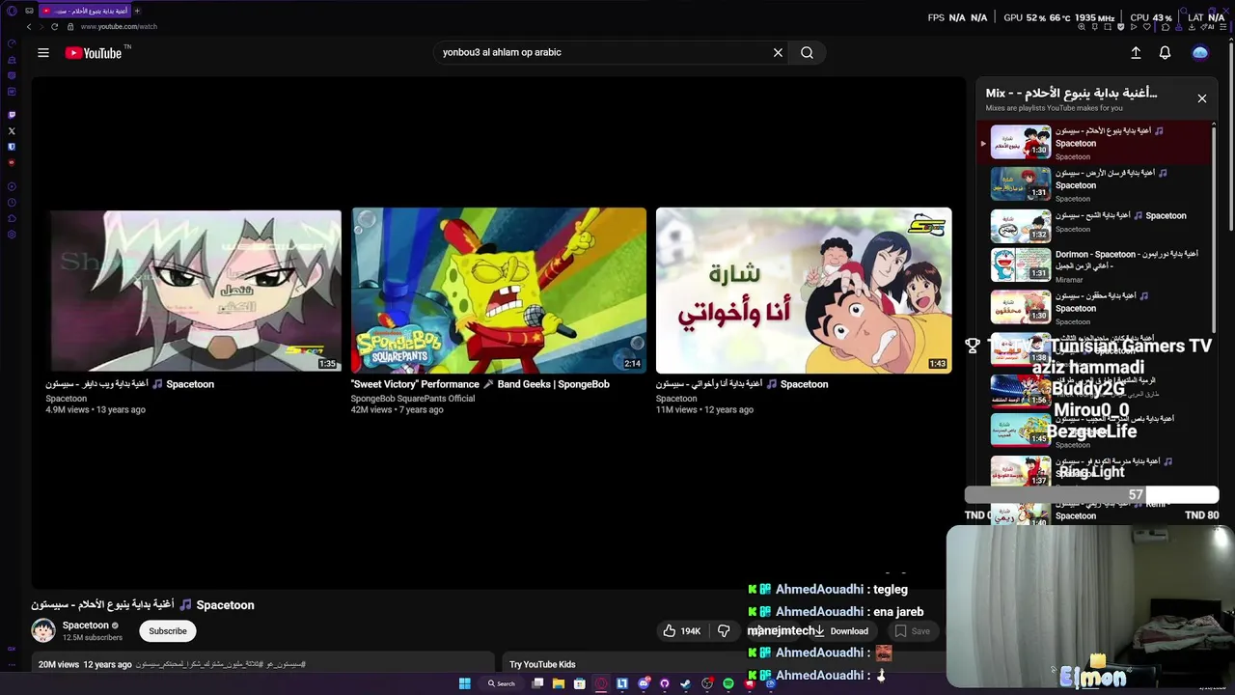This screenshot has height=695, width=1235.
Task: Click the magnifier search button
Action: pos(807,53)
